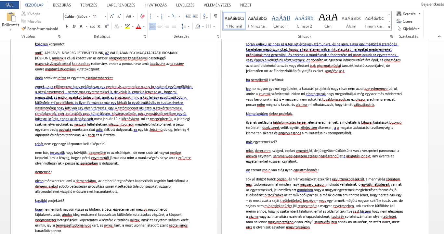Click the bulleted list icon
Viewport: 444px width, 234px height.
click(152, 16)
